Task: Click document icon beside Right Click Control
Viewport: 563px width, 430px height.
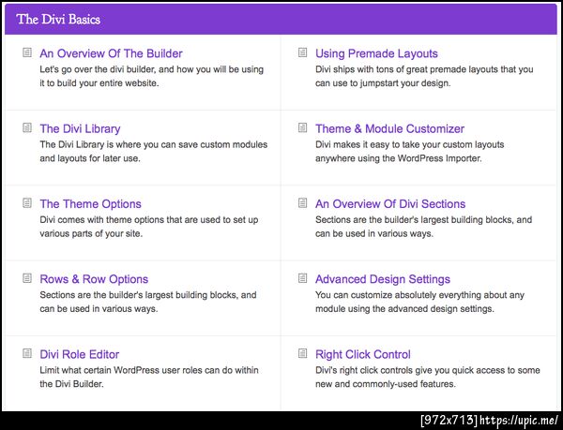Action: point(303,353)
